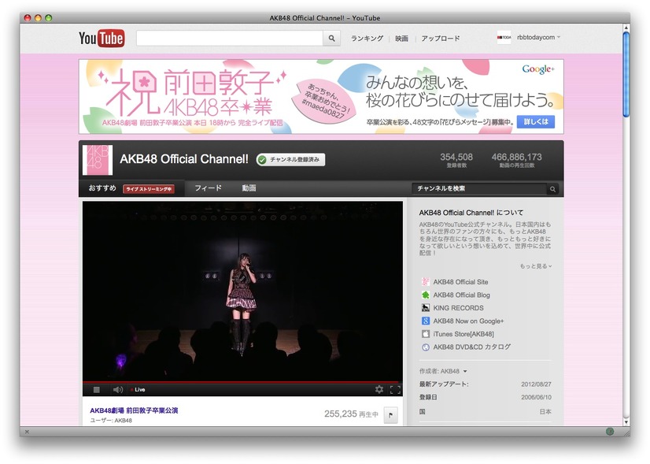650x464 pixels.
Task: Click the AKB48 Official Site icon
Action: (425, 282)
